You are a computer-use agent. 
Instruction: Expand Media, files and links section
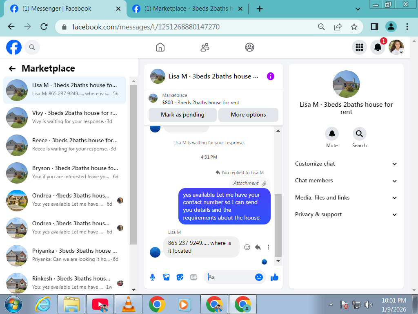[x=346, y=197]
